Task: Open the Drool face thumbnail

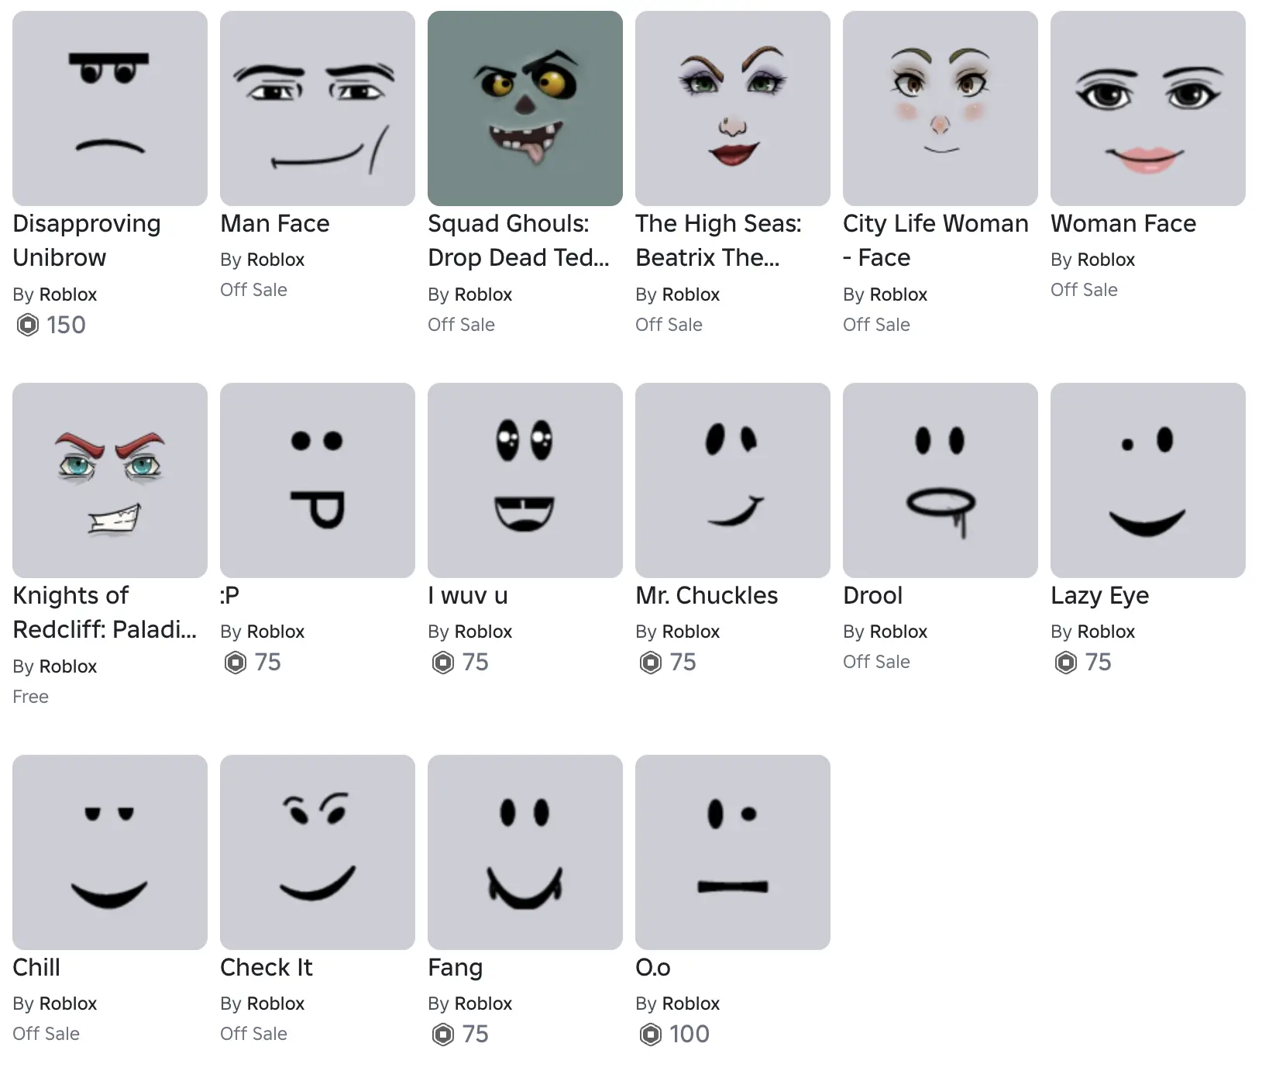Action: tap(941, 480)
